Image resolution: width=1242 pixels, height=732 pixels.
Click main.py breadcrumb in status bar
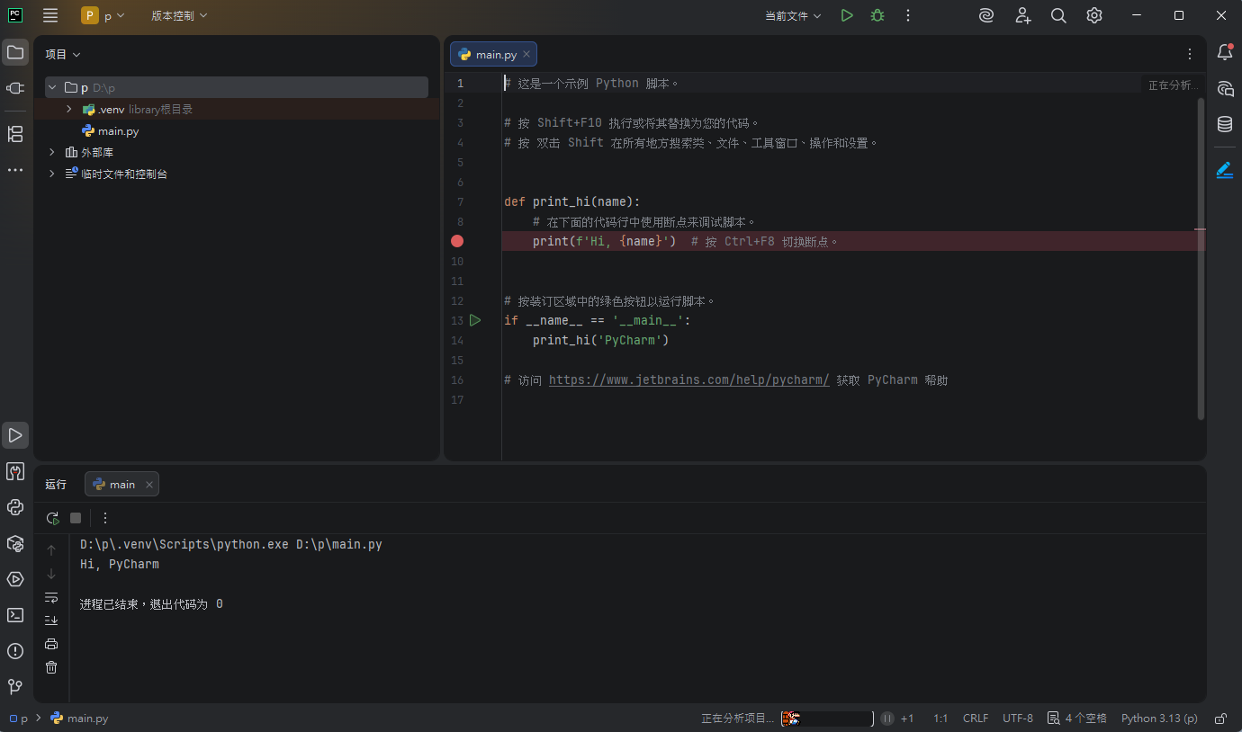pos(79,719)
